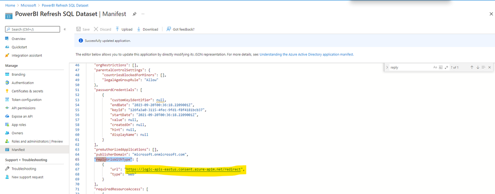The height and width of the screenshot is (194, 495).
Task: Toggle Match Case in find widget
Action: (435, 67)
